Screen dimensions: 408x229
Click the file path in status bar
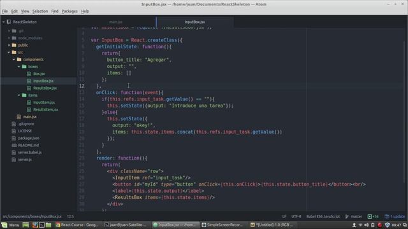(x=33, y=216)
